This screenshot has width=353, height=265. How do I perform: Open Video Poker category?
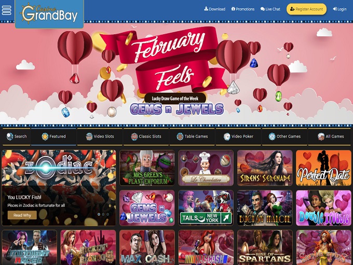tap(238, 136)
